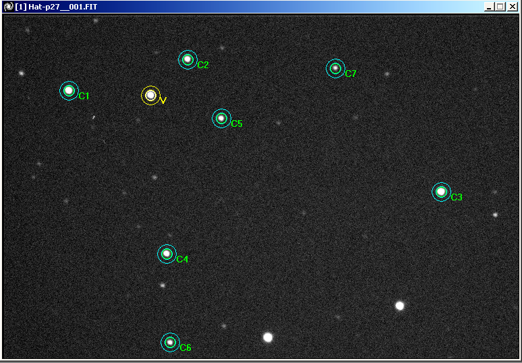Click the unmarked faint star below C4

click(163, 285)
